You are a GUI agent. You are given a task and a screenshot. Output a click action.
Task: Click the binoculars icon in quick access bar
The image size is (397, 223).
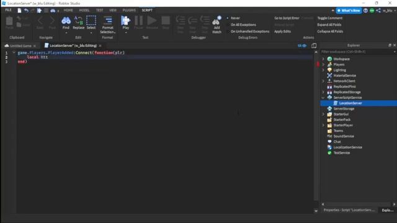pos(53,11)
